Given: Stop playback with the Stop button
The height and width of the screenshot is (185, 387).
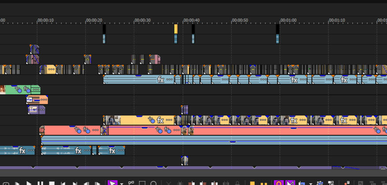Looking at the screenshot, I should point(52,183).
